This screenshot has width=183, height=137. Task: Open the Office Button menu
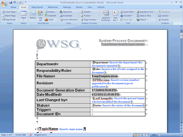click(4, 4)
